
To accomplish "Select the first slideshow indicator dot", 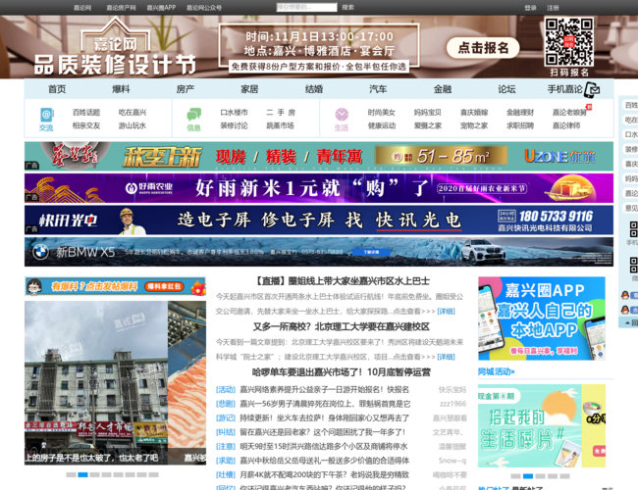I will tap(71, 474).
